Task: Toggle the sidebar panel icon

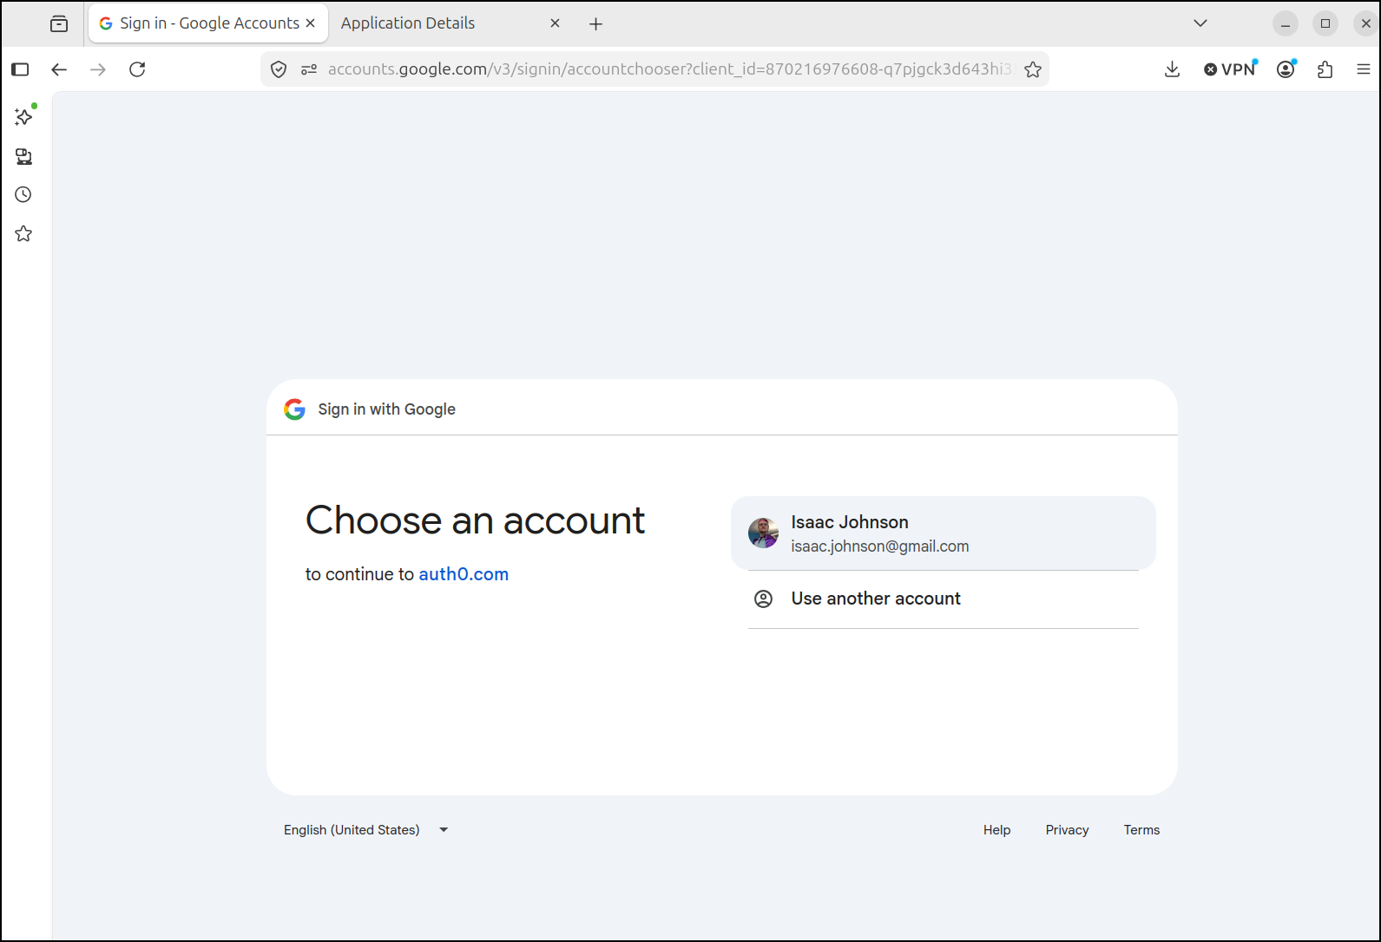Action: (20, 69)
